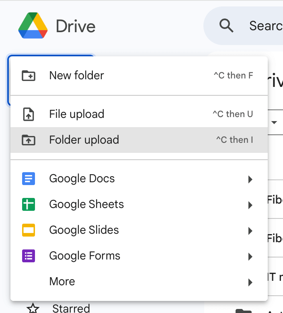Select File upload menu entry
Image resolution: width=283 pixels, height=313 pixels.
point(139,114)
